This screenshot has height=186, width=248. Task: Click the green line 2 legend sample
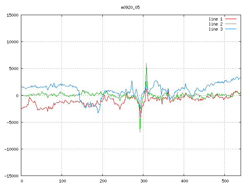click(x=231, y=24)
